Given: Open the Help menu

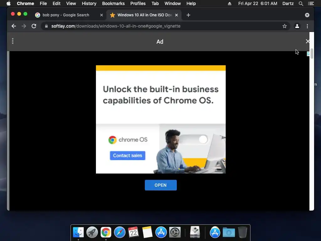Looking at the screenshot, I should (191, 3).
